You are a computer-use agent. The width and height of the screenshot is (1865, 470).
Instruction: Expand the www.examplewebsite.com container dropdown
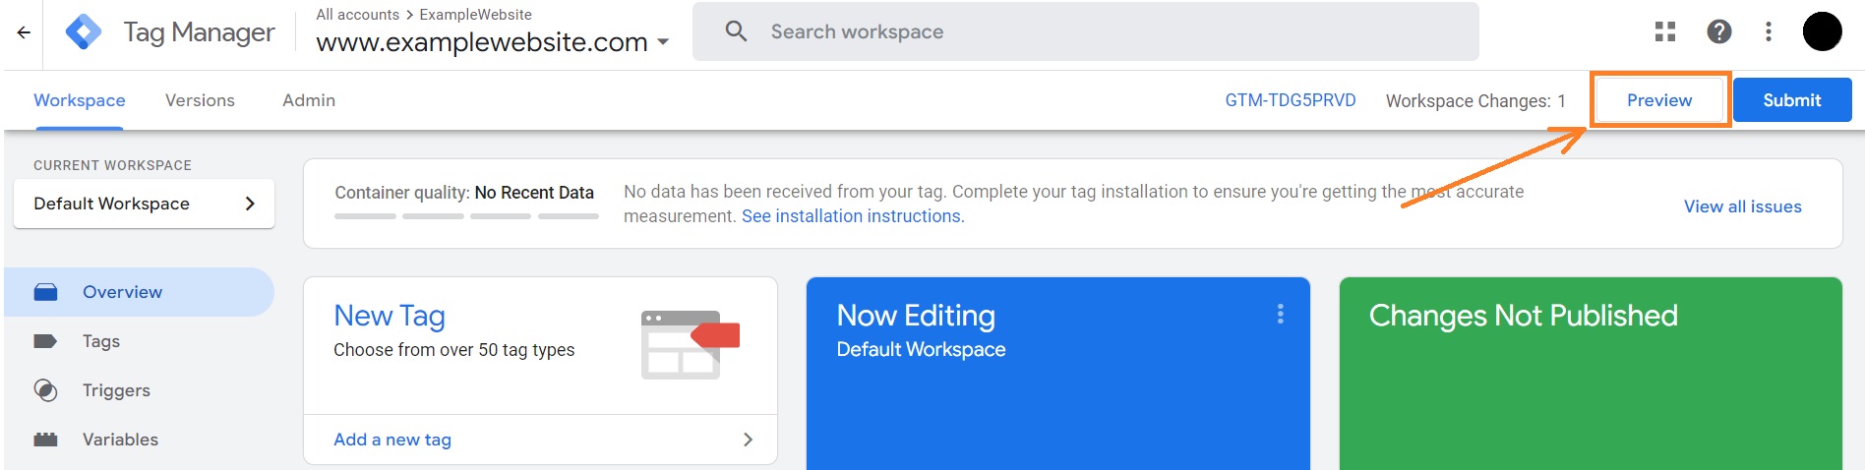coord(663,42)
